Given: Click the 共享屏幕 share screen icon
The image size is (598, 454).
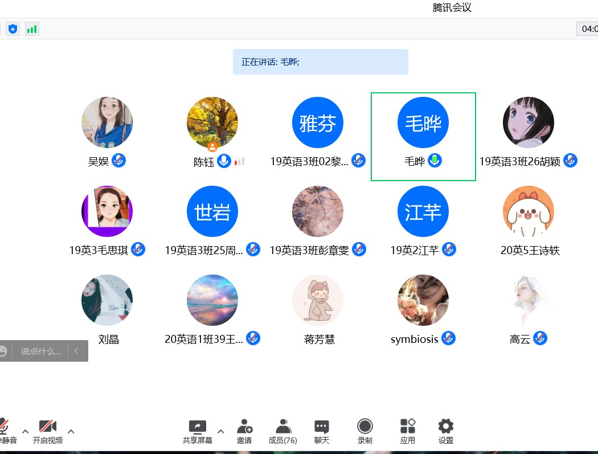Looking at the screenshot, I should (x=197, y=427).
